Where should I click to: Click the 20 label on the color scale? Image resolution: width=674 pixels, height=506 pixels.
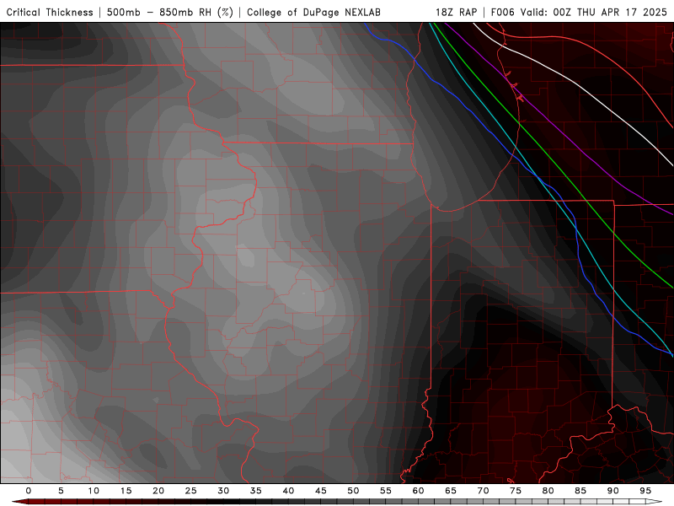pyautogui.click(x=158, y=491)
